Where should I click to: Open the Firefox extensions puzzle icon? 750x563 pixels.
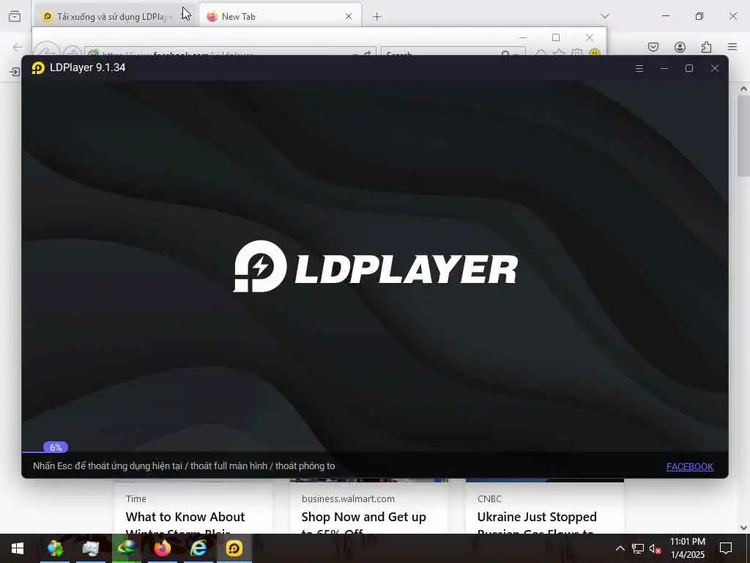tap(706, 46)
